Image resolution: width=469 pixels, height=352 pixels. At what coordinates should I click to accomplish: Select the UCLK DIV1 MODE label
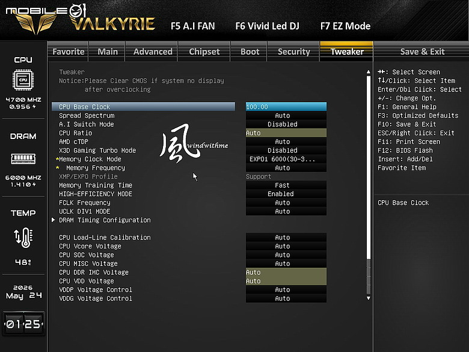click(x=85, y=211)
